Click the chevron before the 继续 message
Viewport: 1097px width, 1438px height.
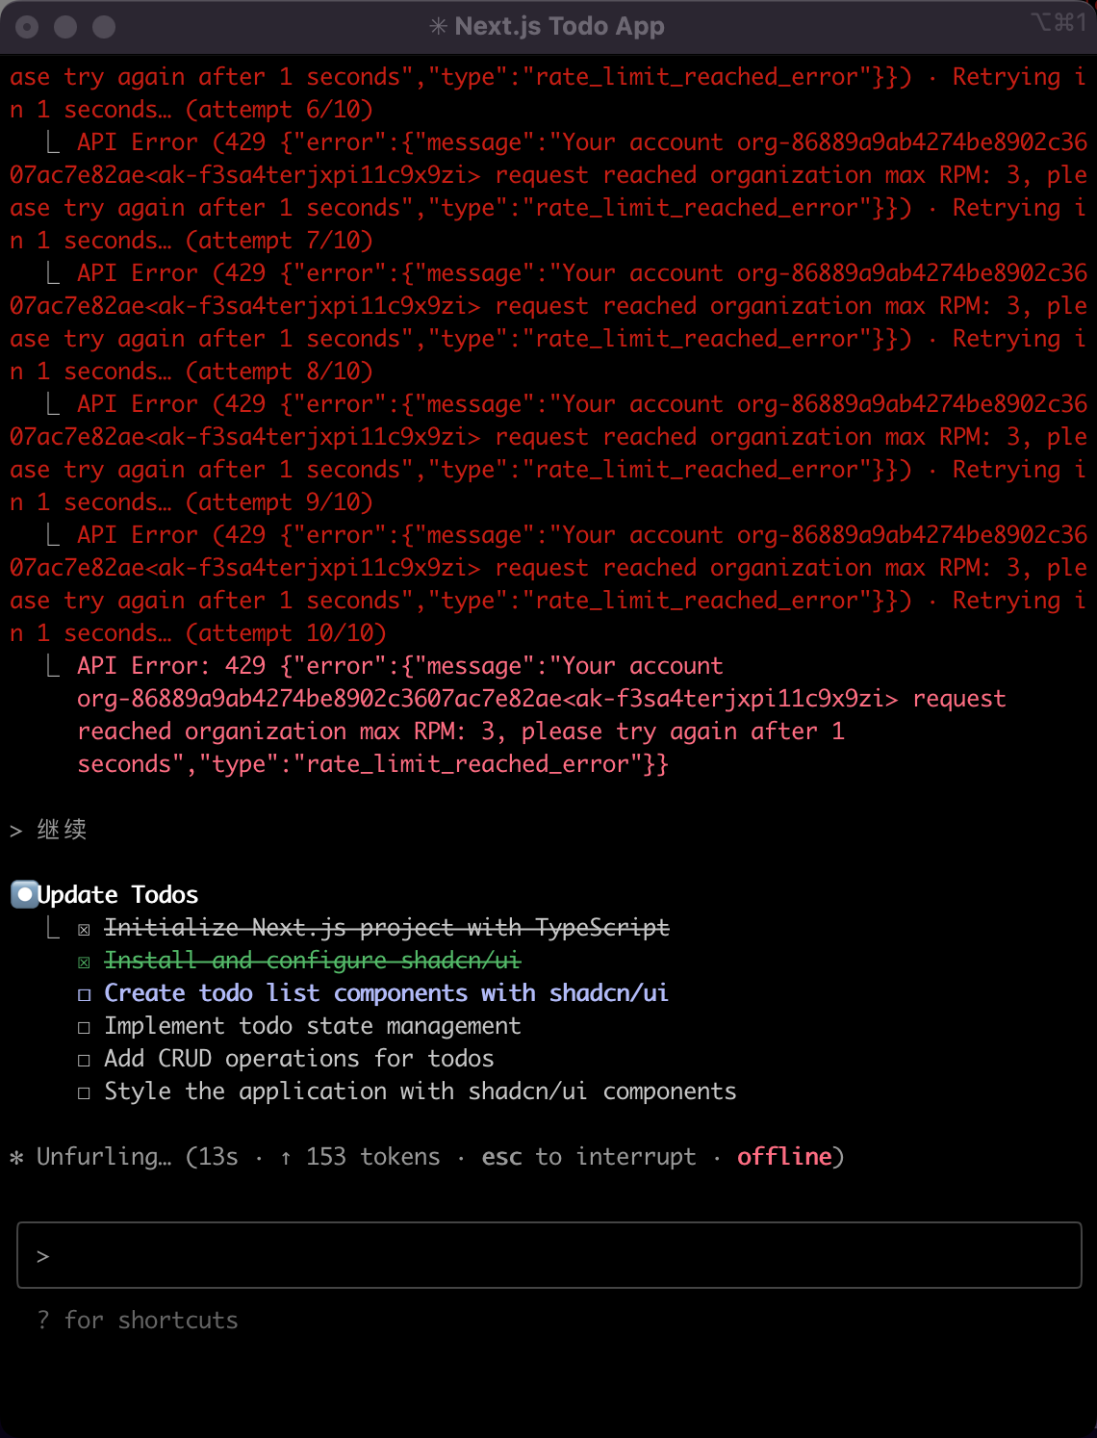16,831
